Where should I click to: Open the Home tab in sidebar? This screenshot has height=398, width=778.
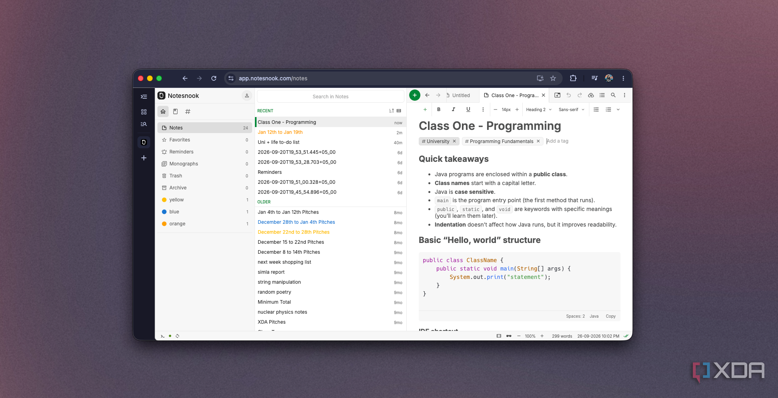tap(163, 111)
